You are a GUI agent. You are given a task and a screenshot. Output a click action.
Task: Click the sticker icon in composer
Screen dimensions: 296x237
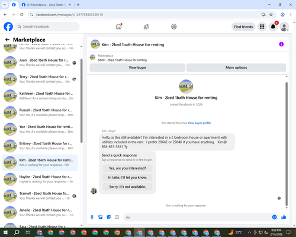(x=109, y=217)
